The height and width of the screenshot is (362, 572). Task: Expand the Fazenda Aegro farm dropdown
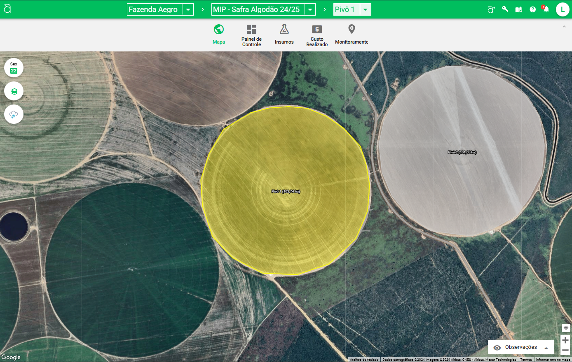pyautogui.click(x=188, y=9)
